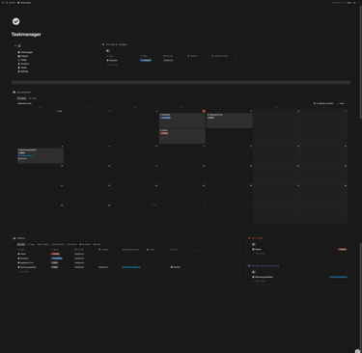Viewport: 362px width, 353px height.
Task: Switch calendar to Month view tab
Action: 22,98
